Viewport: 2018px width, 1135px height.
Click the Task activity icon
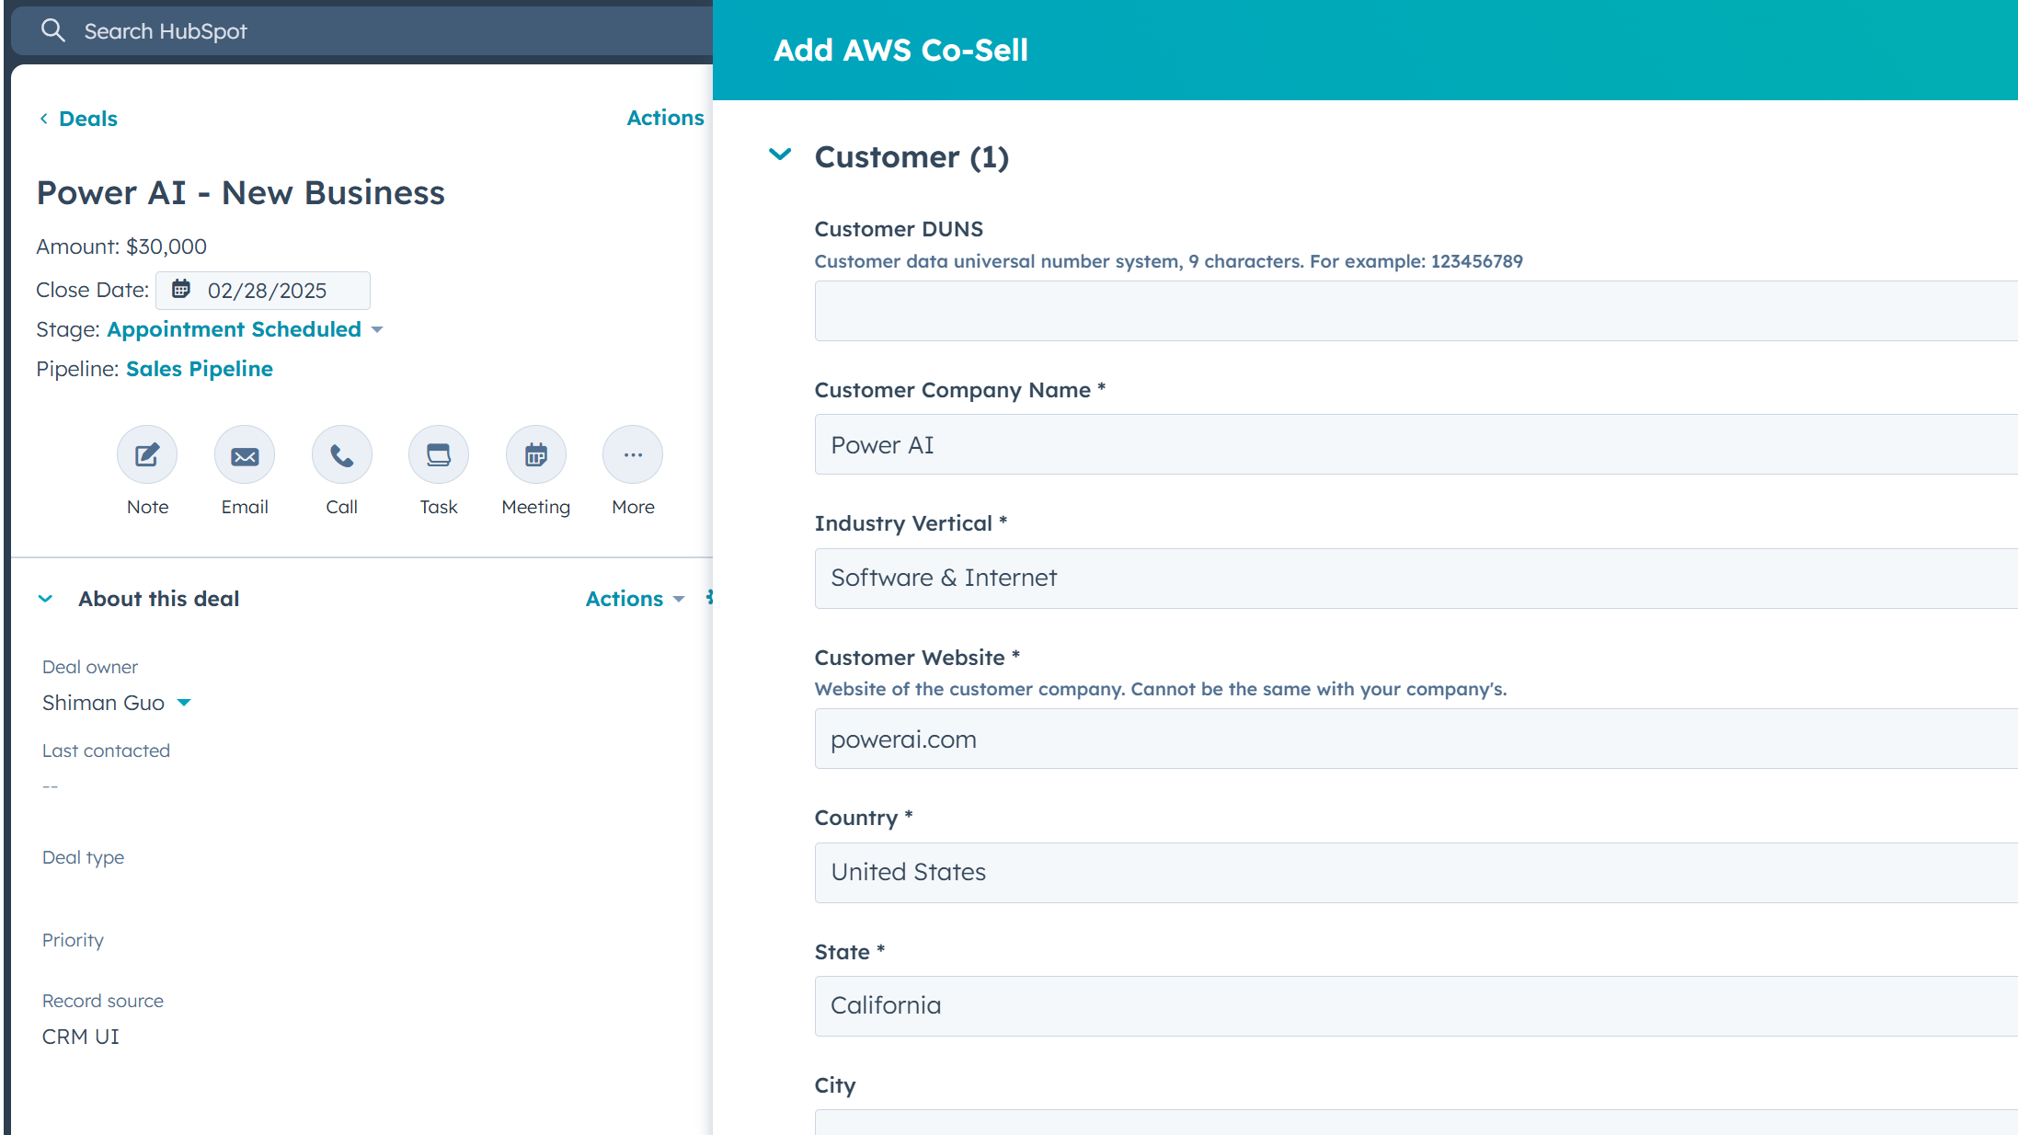tap(439, 455)
